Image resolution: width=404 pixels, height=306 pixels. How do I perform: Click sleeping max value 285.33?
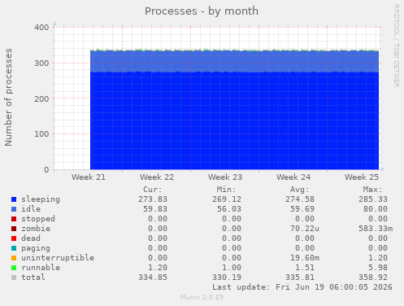click(373, 199)
